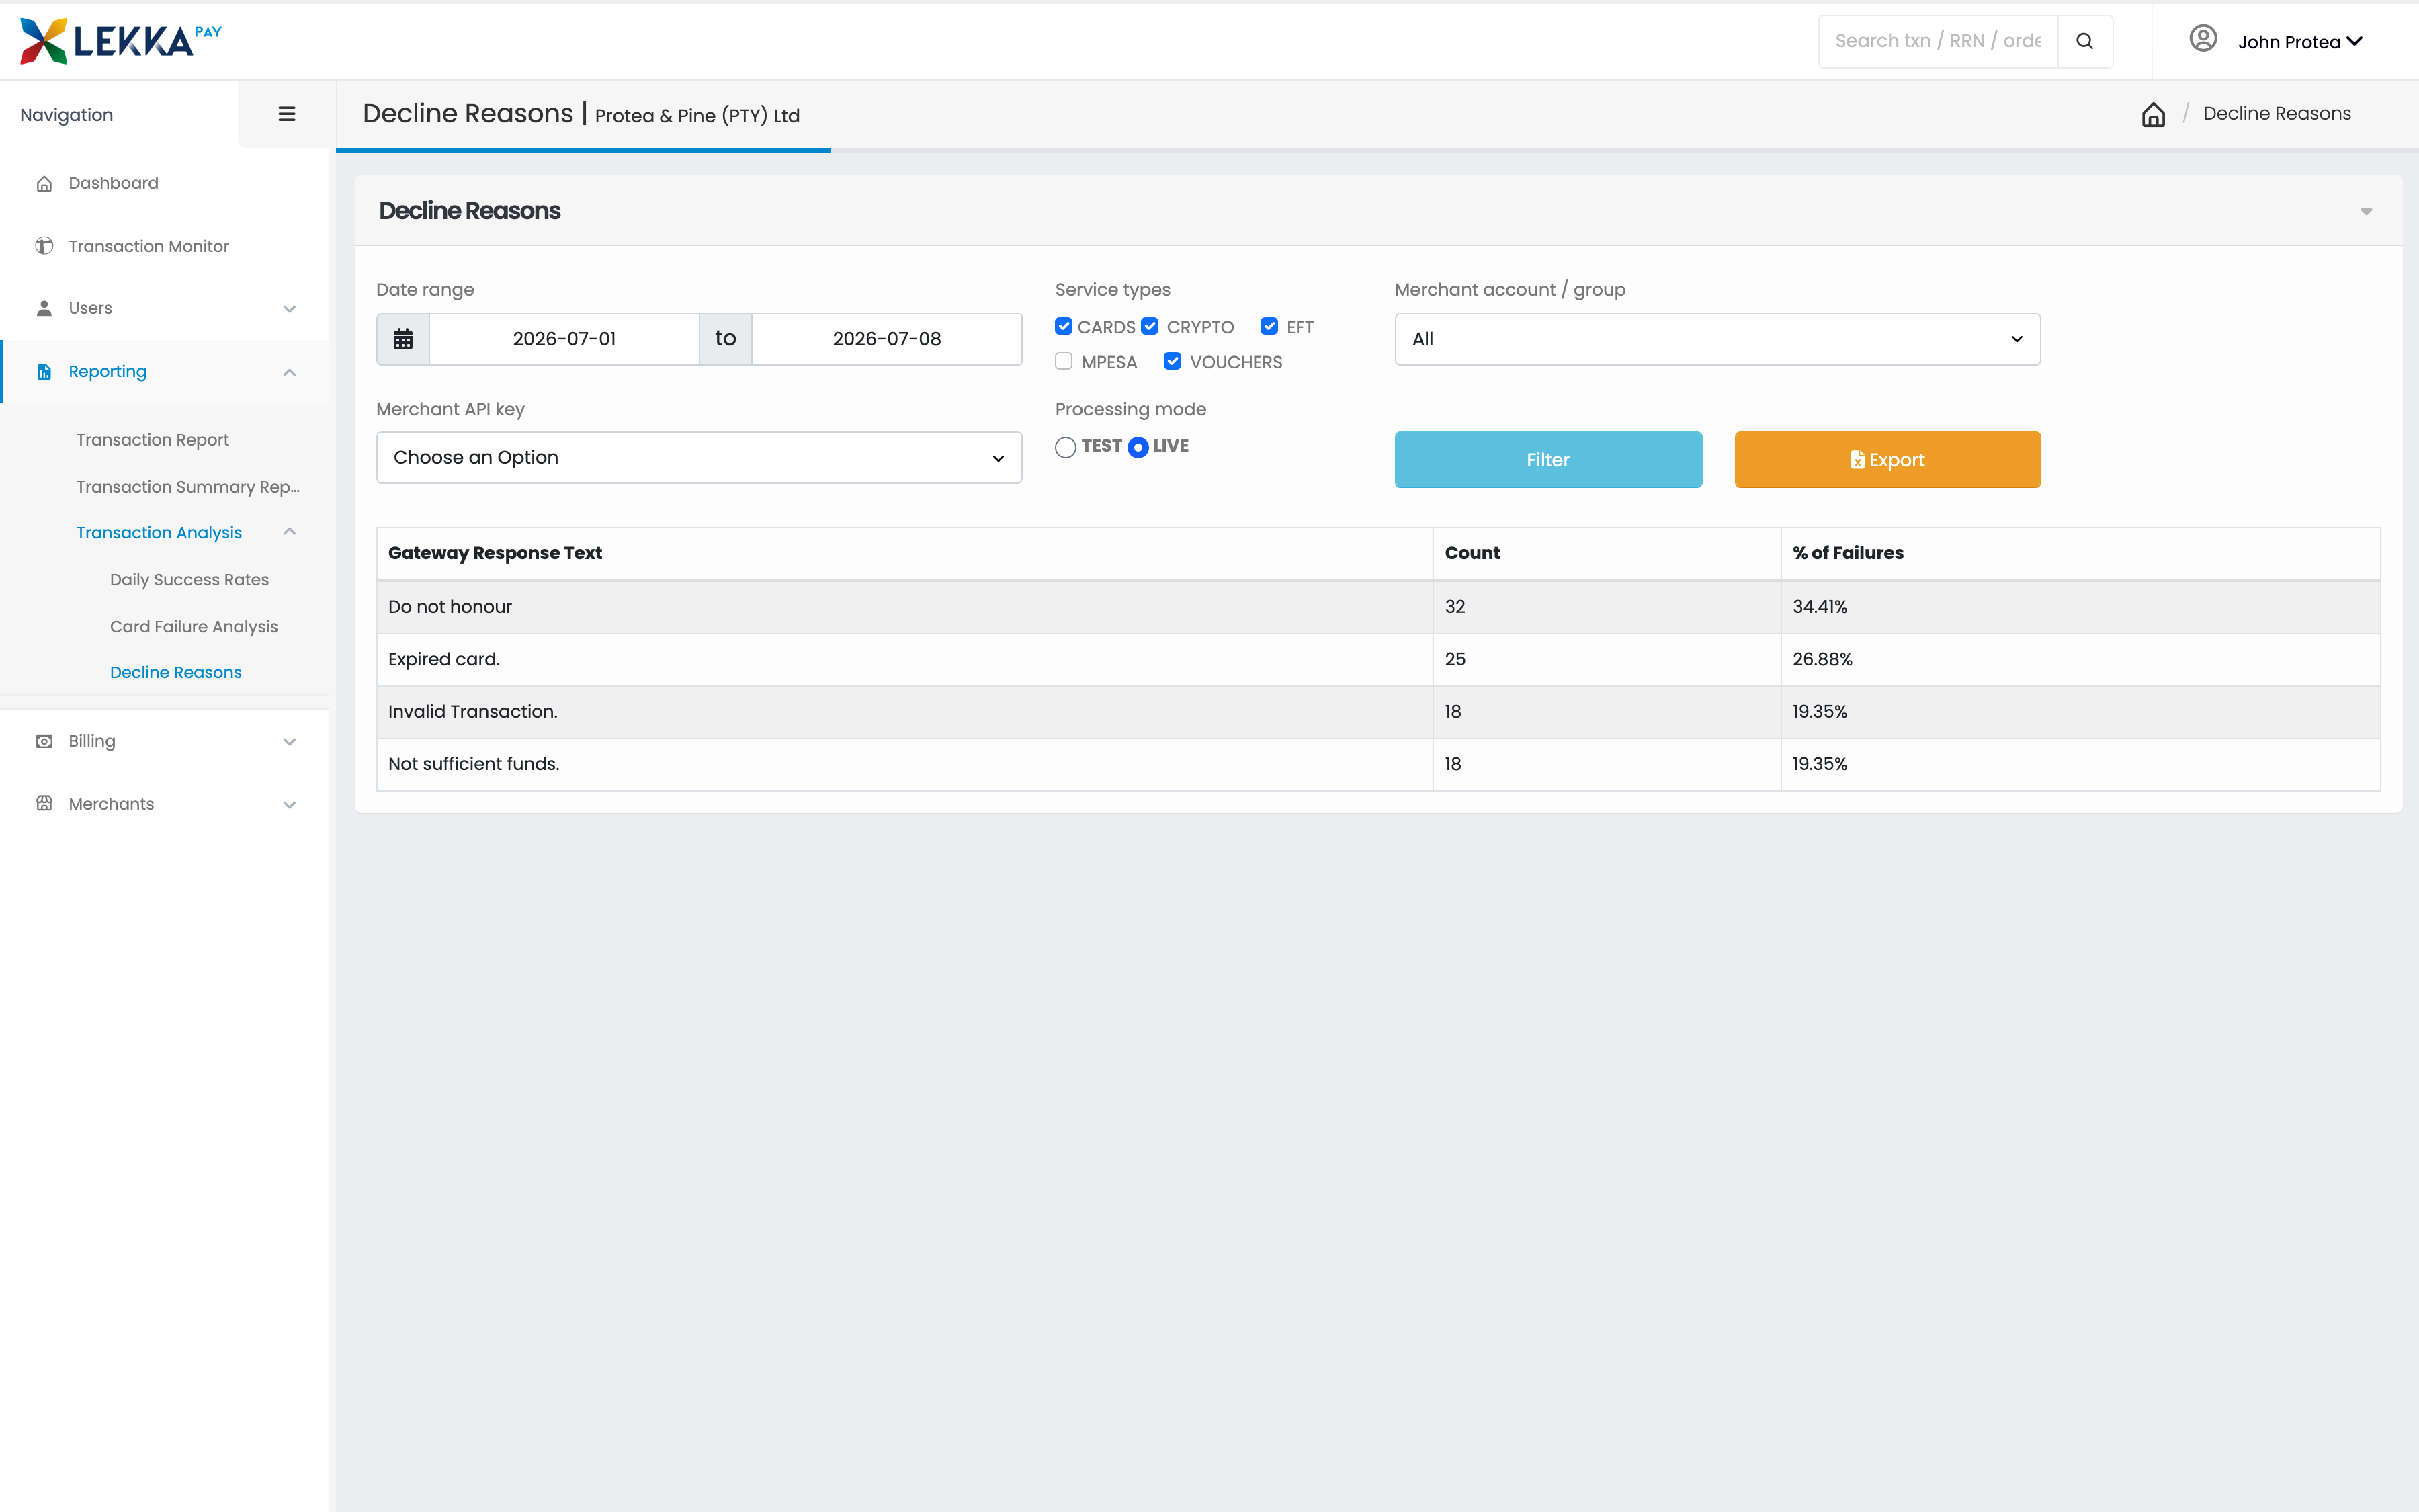Image resolution: width=2419 pixels, height=1512 pixels.
Task: Toggle the hamburger navigation menu icon
Action: (287, 114)
